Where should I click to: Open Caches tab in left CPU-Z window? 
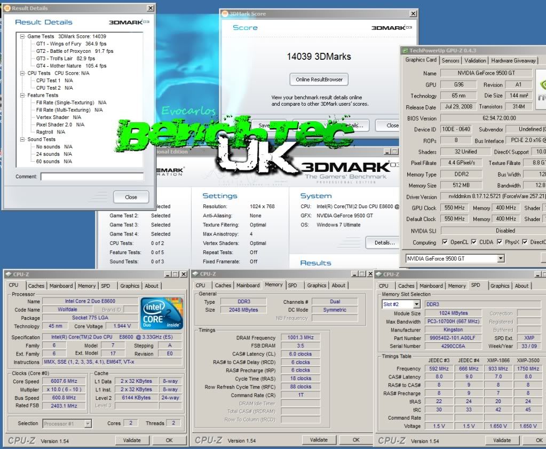[x=36, y=286]
